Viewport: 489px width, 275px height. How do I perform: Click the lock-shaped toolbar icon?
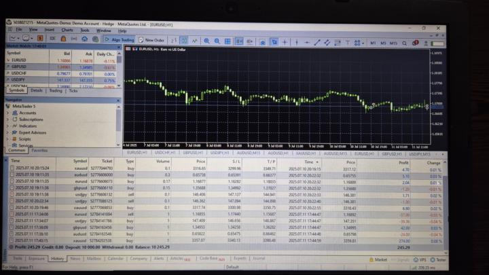[63, 39]
